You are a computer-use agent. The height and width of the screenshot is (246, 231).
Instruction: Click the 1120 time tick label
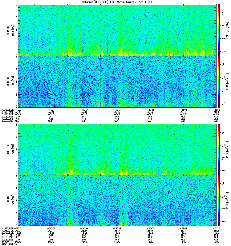pos(150,242)
